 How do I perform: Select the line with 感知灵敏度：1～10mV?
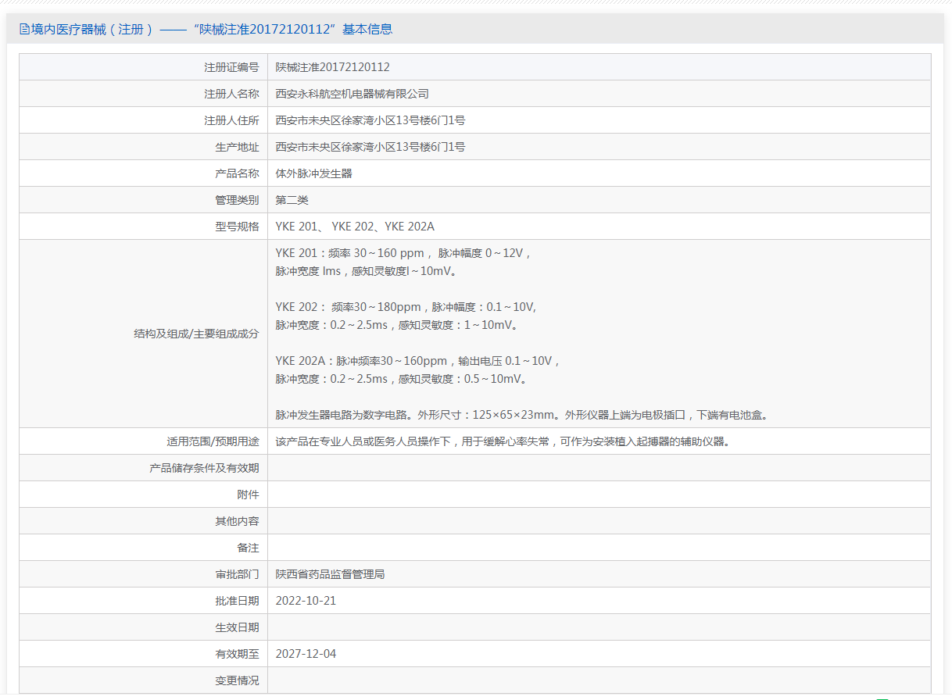(x=397, y=325)
